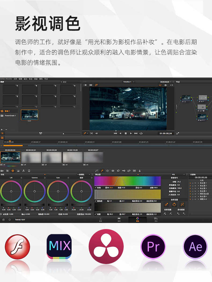
Task: Open the motion effects circular-arrows icon
Action: 29,171
